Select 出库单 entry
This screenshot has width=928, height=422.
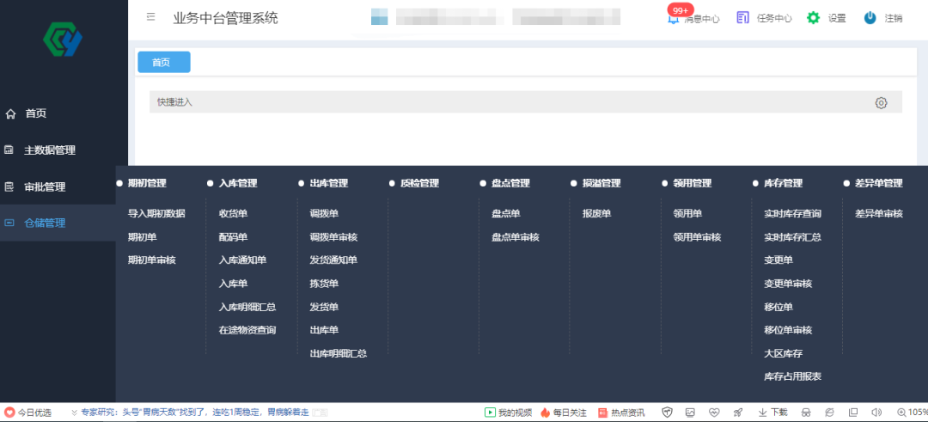tap(324, 330)
